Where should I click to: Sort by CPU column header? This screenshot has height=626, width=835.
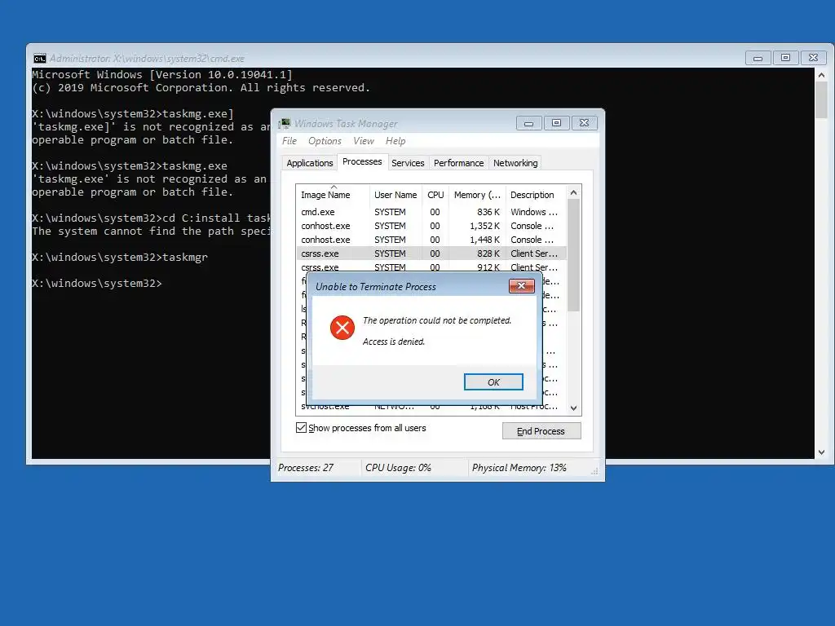pyautogui.click(x=435, y=195)
